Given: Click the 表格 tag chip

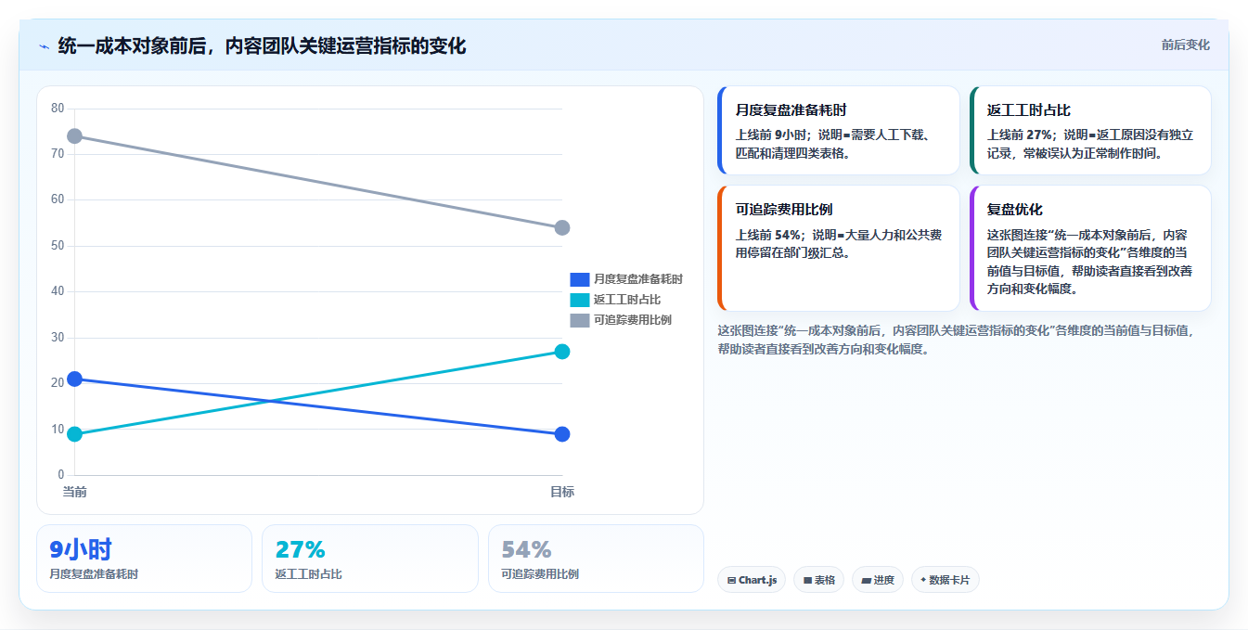Looking at the screenshot, I should coord(818,580).
